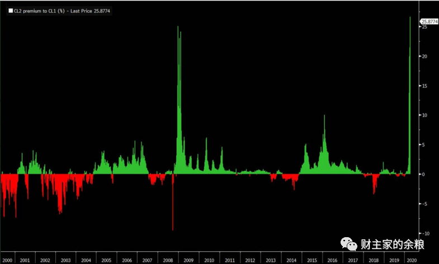Click the -10 tick on the price axis
The height and width of the screenshot is (264, 439).
(x=425, y=233)
